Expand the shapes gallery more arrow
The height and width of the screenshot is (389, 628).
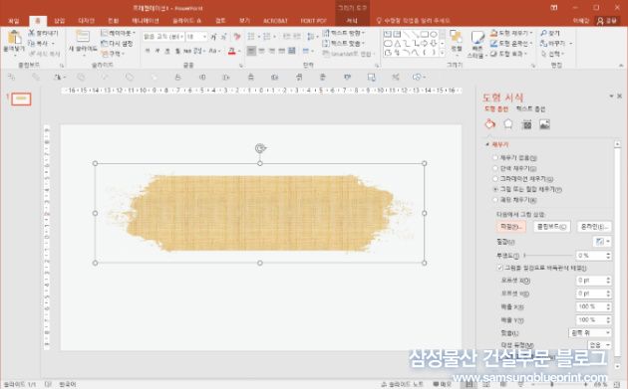click(443, 53)
